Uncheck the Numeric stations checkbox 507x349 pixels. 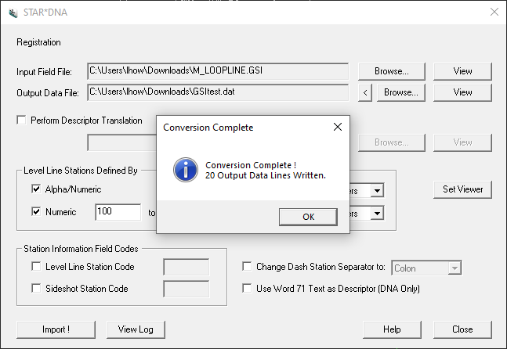tap(36, 212)
